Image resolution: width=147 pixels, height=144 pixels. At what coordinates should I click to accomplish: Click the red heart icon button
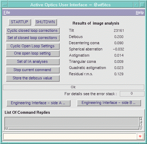click(140, 136)
